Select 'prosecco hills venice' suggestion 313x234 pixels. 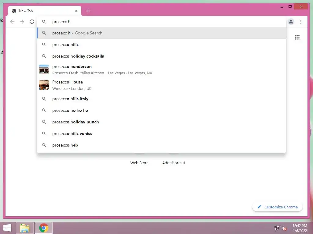(x=161, y=133)
